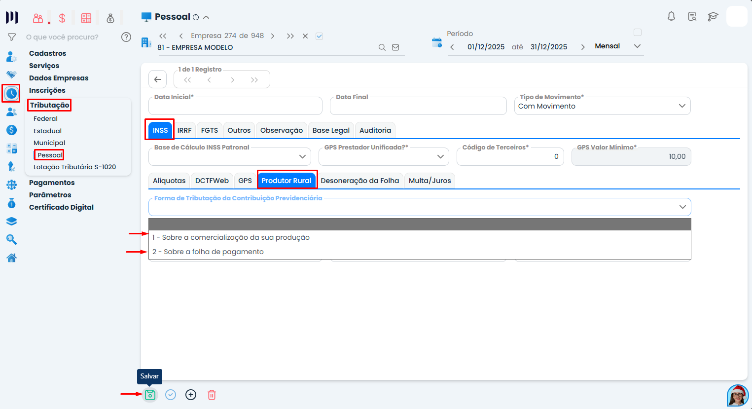Switch to the IRRF tab
The width and height of the screenshot is (752, 409).
(x=184, y=130)
